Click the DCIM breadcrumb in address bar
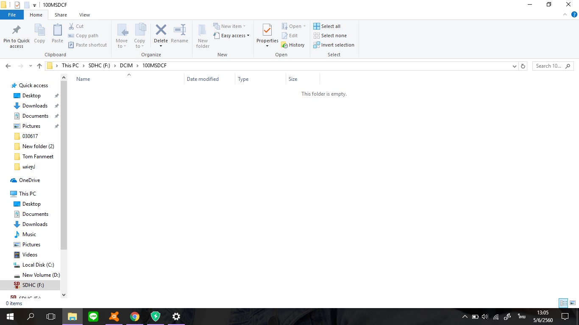 (x=126, y=66)
